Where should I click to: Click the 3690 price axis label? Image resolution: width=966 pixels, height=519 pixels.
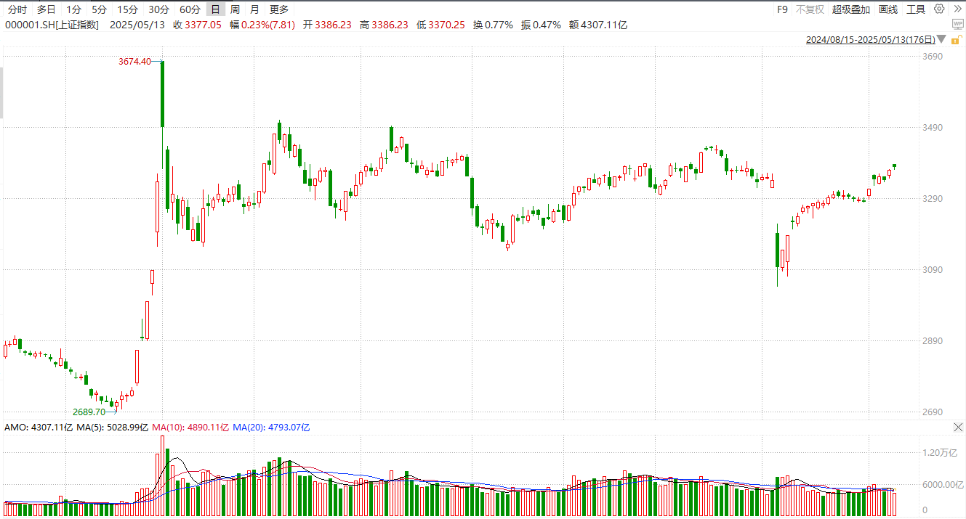tap(933, 57)
